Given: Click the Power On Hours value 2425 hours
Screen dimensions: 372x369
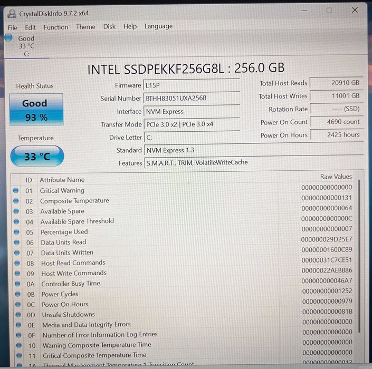Looking at the screenshot, I should click(337, 135).
